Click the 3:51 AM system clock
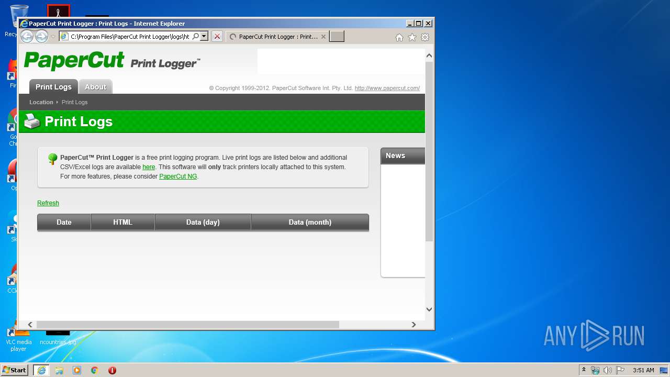The height and width of the screenshot is (377, 670). pyautogui.click(x=643, y=370)
